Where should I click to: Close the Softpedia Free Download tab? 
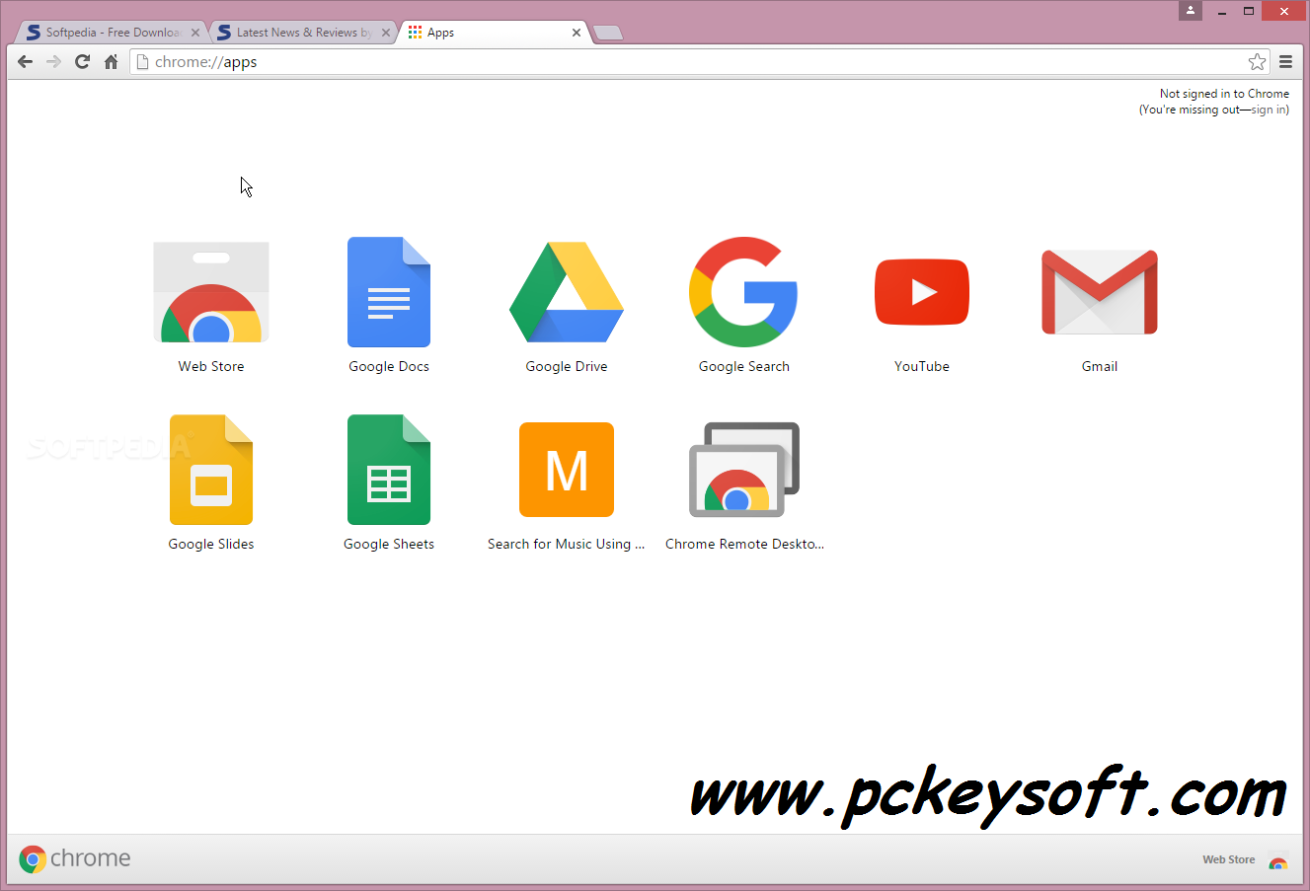tap(194, 33)
